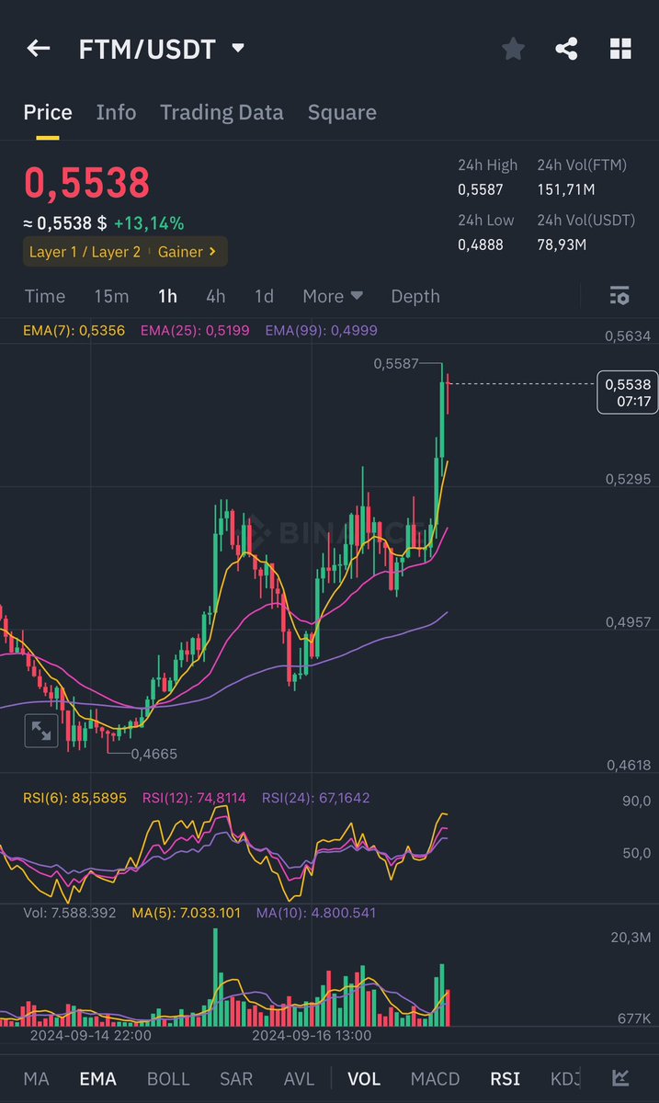Toggle the AVL indicator
659x1103 pixels.
coord(299,1079)
